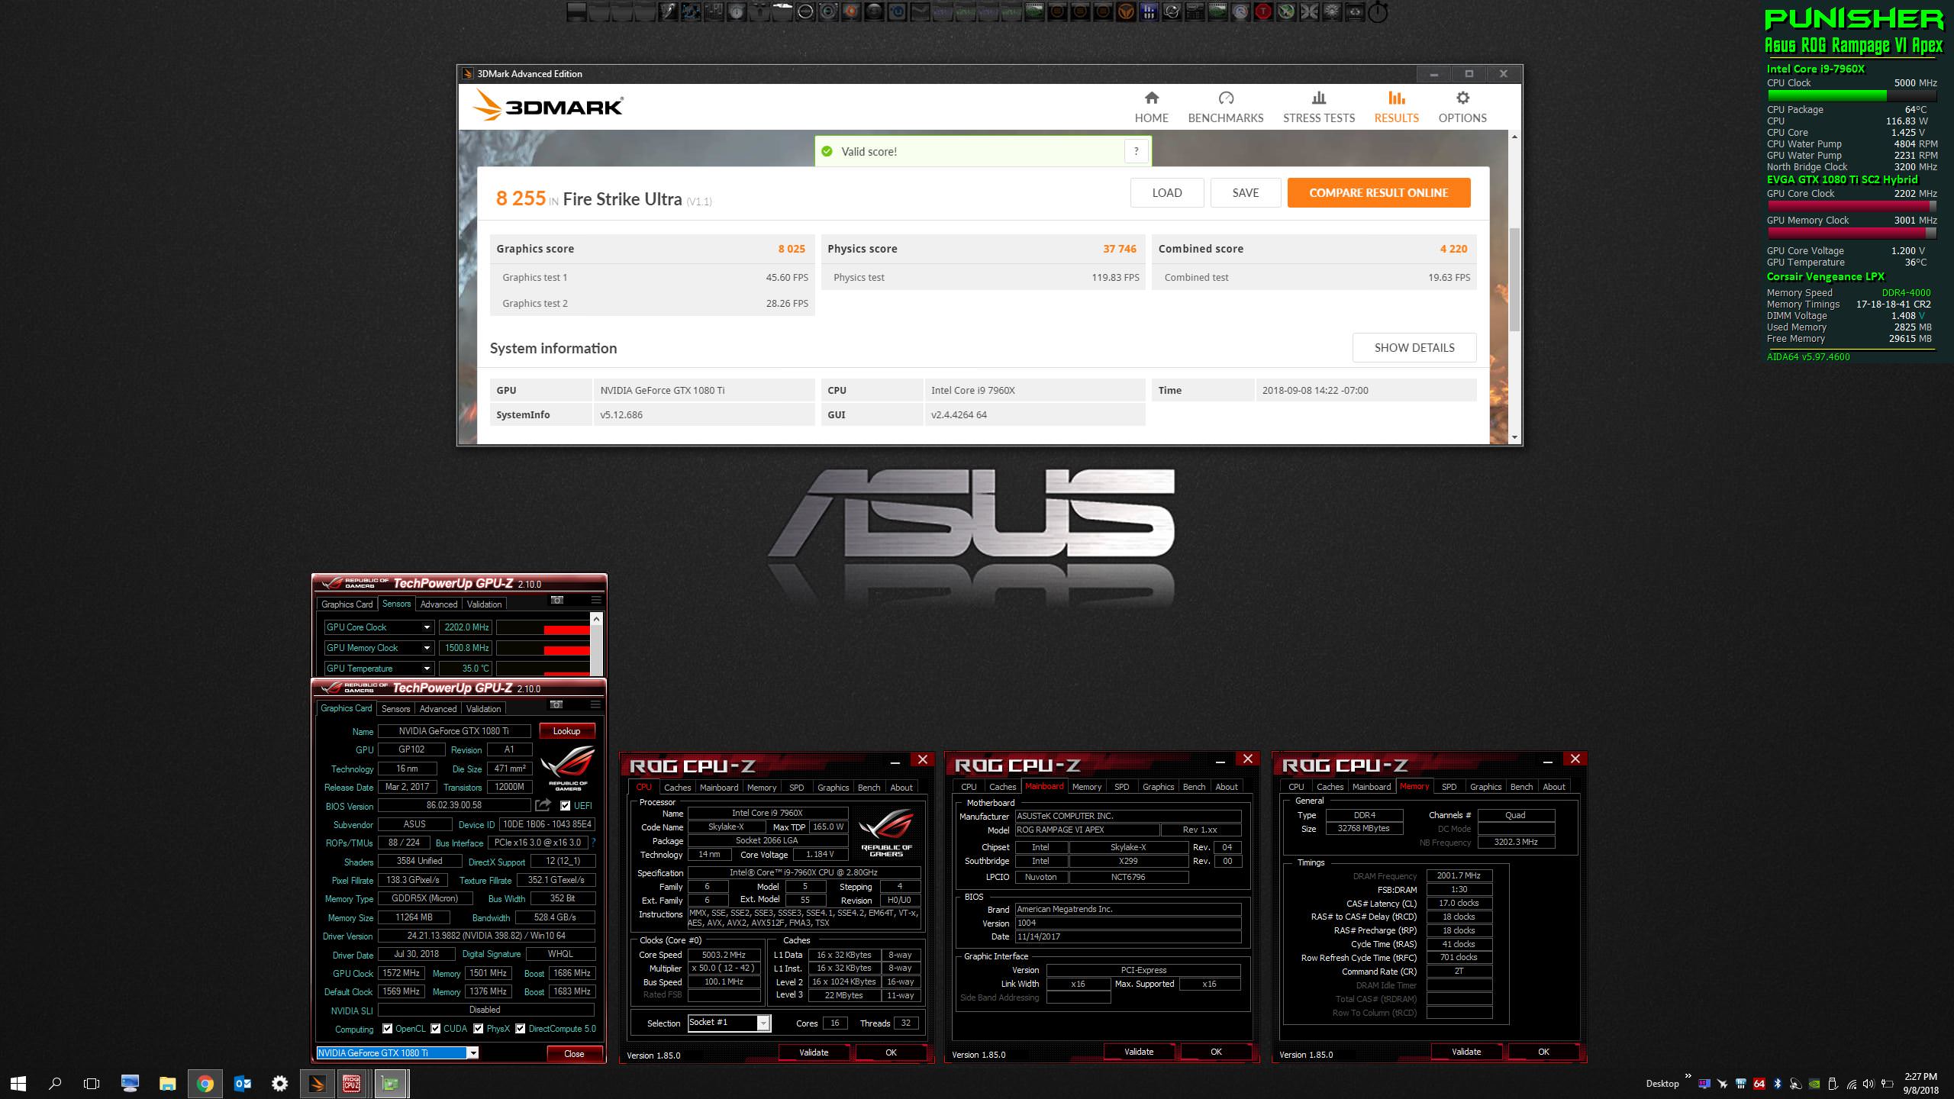Image resolution: width=1954 pixels, height=1099 pixels.
Task: Click the Lookup button in GPU-Z
Action: [x=566, y=731]
